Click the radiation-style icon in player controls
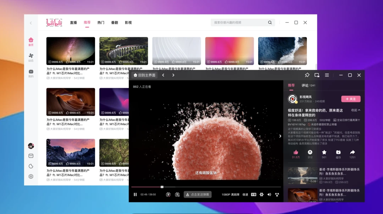This screenshot has height=214, width=383. [277, 194]
